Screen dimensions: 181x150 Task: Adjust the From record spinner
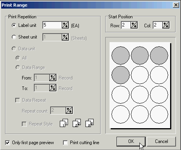(53, 78)
